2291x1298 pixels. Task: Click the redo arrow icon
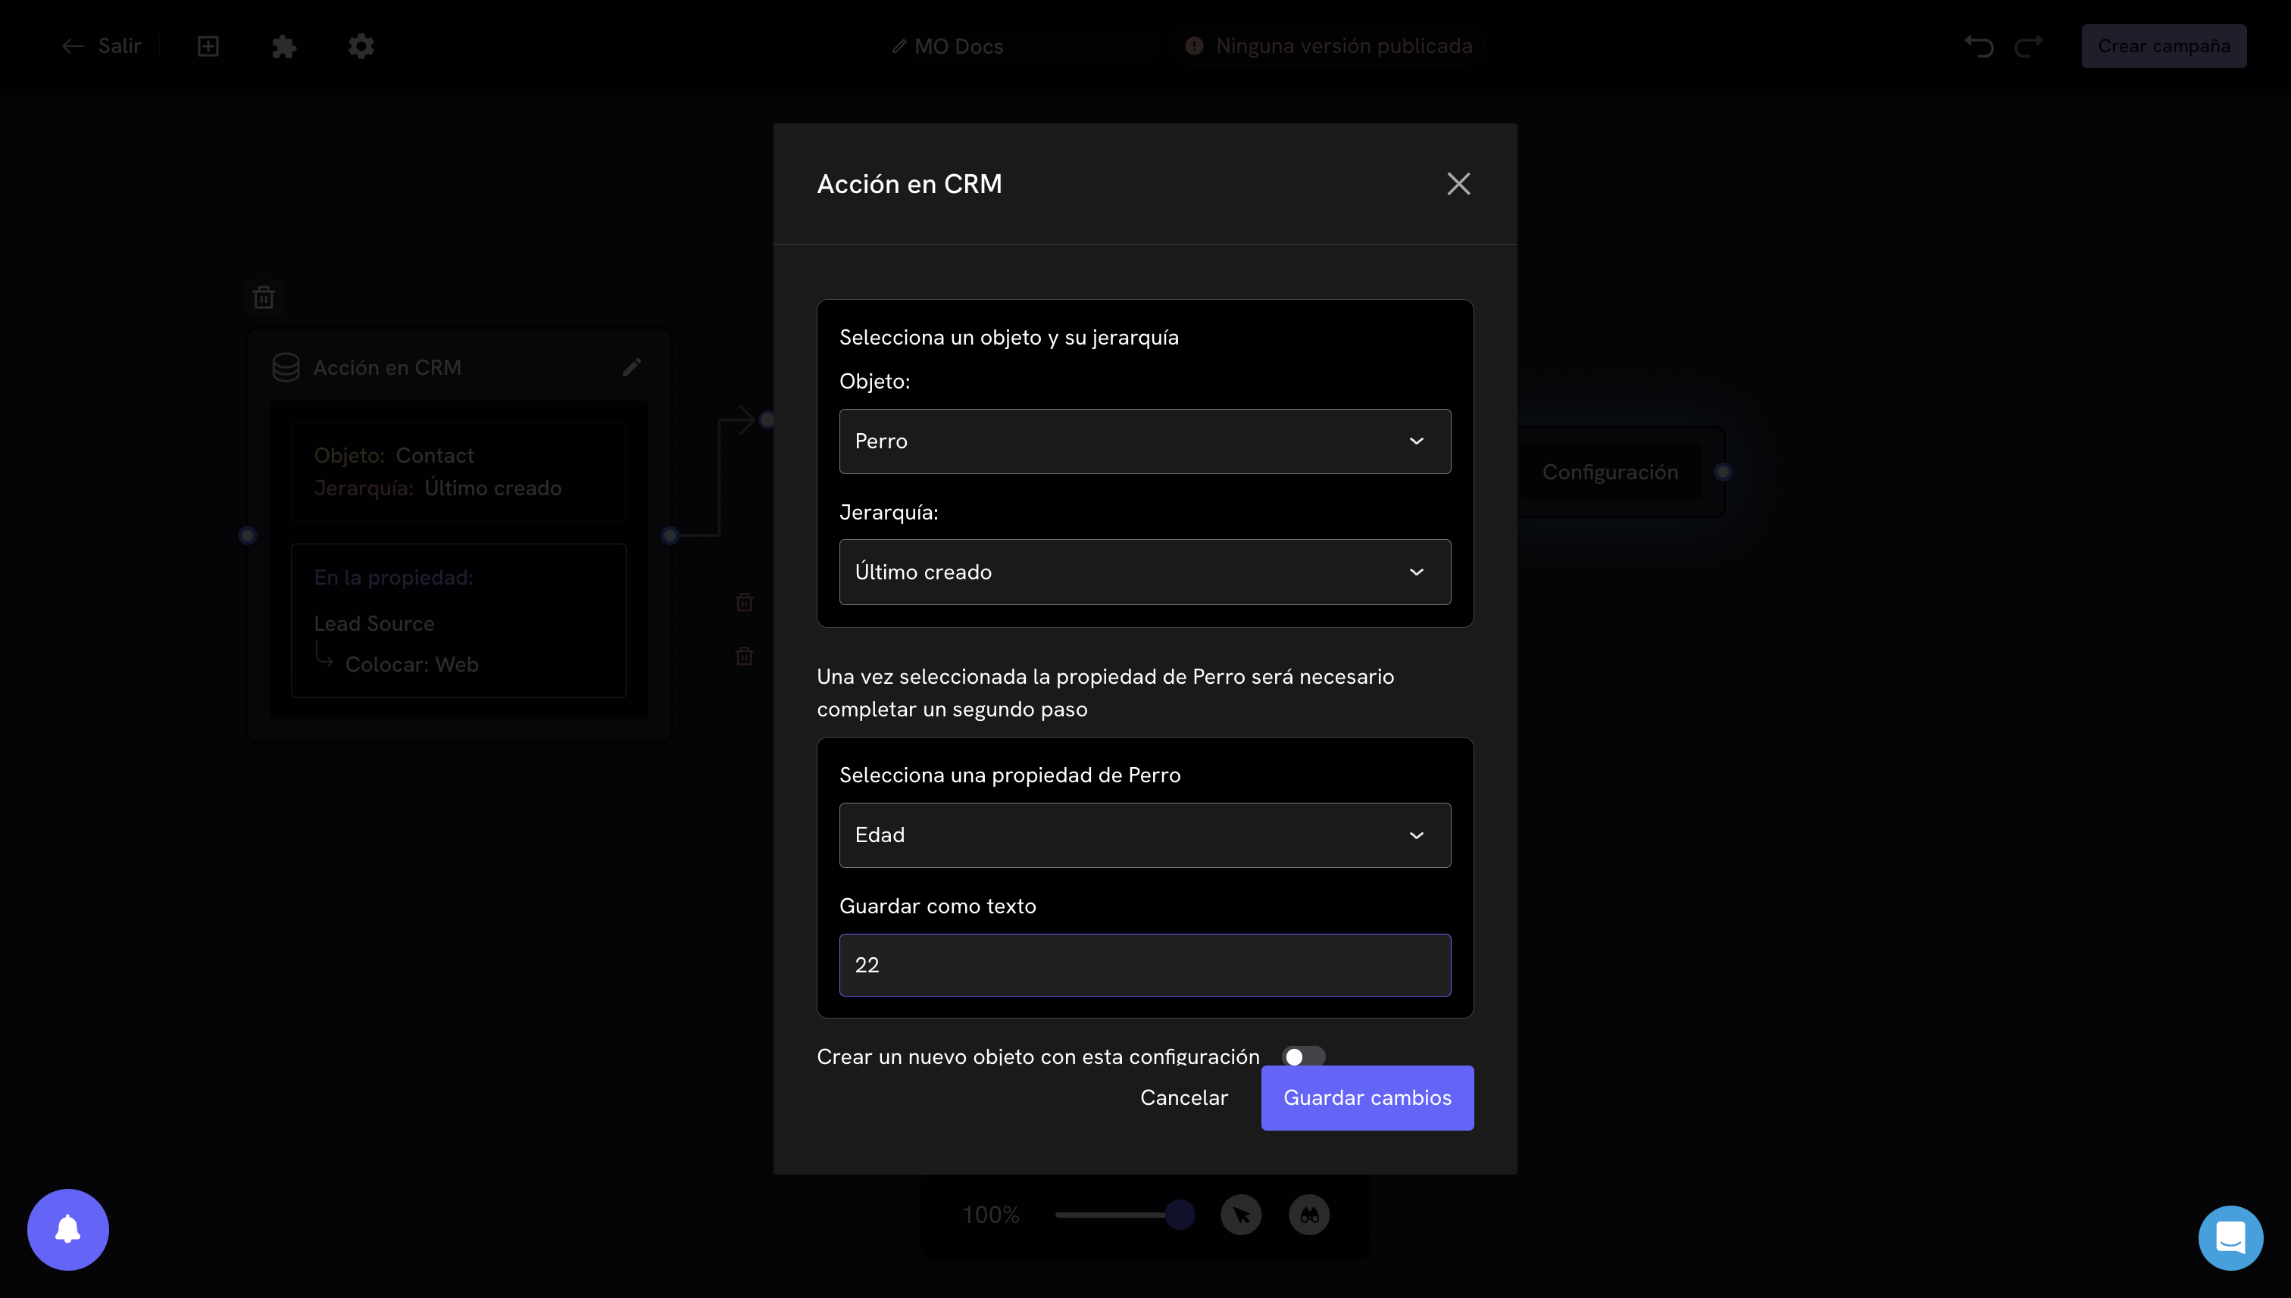2029,46
